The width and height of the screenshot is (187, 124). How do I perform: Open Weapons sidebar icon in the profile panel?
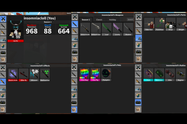coord(3,26)
